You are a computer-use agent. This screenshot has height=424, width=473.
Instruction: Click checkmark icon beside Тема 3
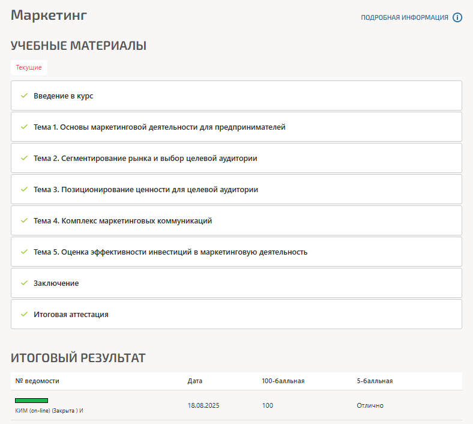24,189
